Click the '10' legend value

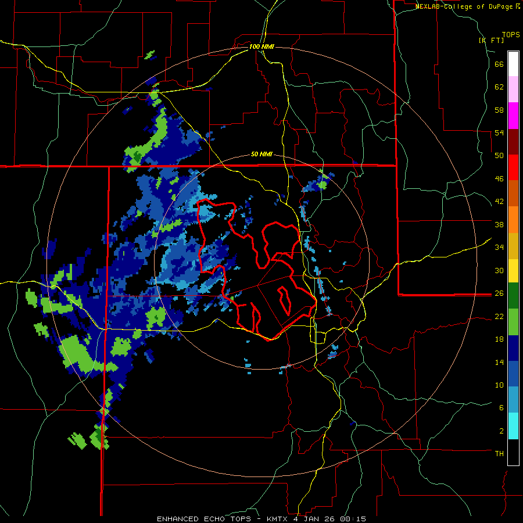(x=499, y=385)
